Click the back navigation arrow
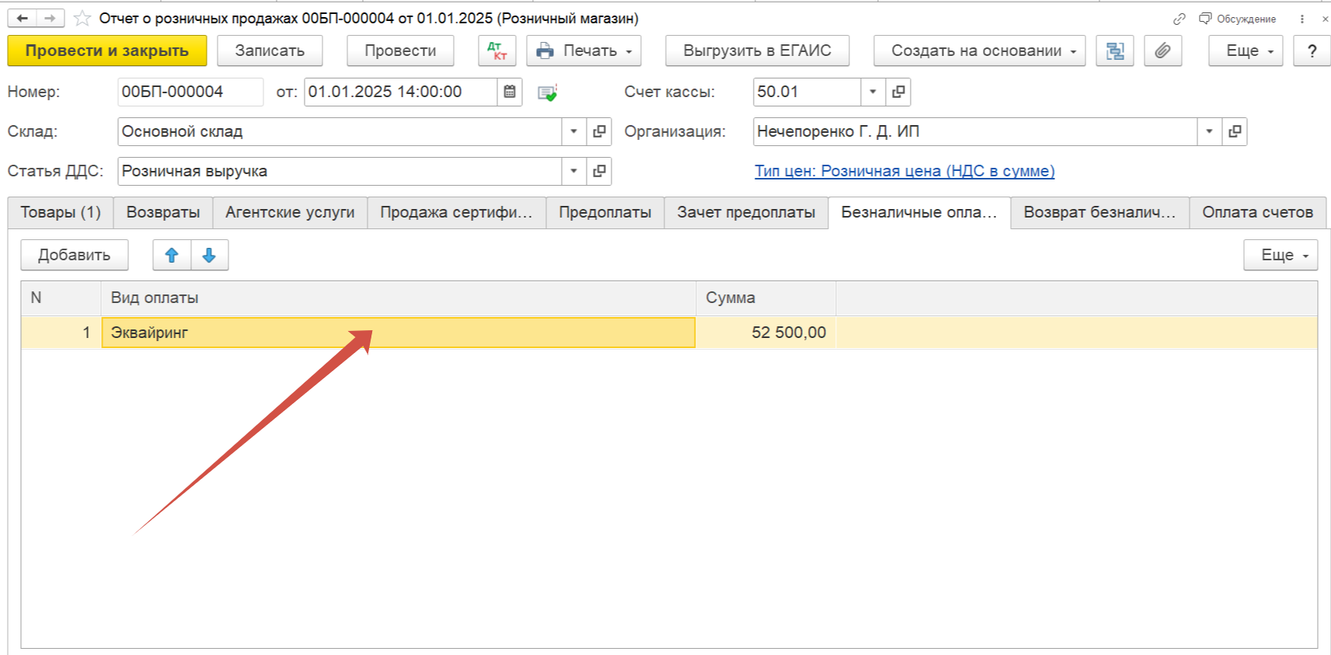Screen dimensions: 1331x655 (x=23, y=18)
